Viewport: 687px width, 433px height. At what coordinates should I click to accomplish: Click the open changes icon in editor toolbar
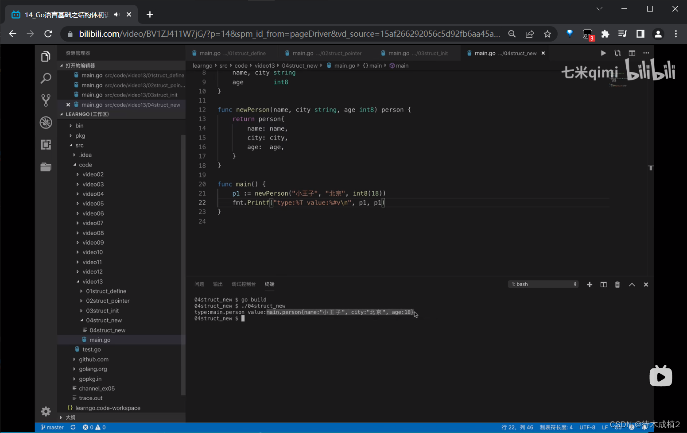617,53
